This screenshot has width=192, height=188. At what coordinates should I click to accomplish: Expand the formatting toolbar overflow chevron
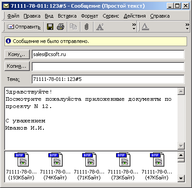click(x=187, y=26)
